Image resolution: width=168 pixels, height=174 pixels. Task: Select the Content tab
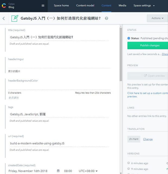pyautogui.click(x=106, y=5)
